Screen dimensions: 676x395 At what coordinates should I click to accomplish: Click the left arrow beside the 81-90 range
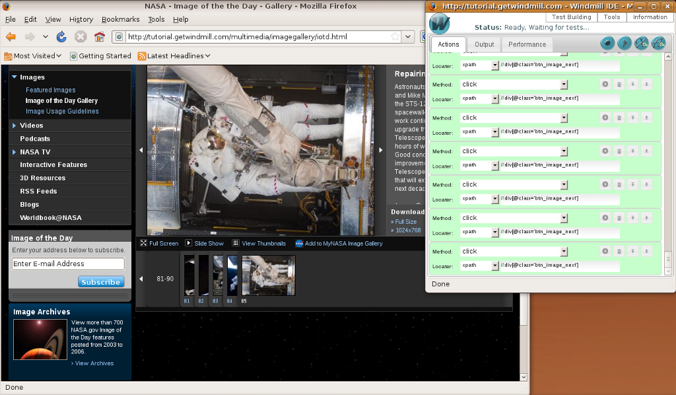point(141,279)
